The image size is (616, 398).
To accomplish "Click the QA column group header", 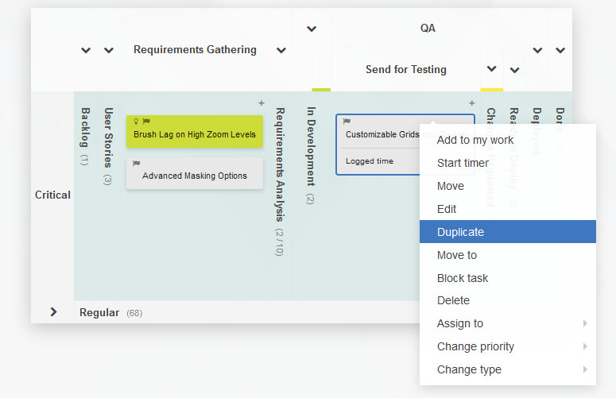I will coord(428,29).
